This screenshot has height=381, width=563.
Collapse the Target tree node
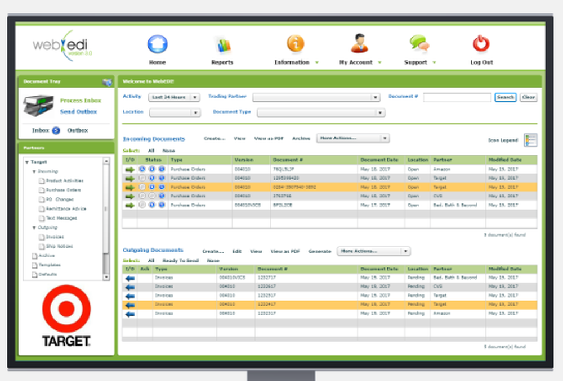pos(27,162)
